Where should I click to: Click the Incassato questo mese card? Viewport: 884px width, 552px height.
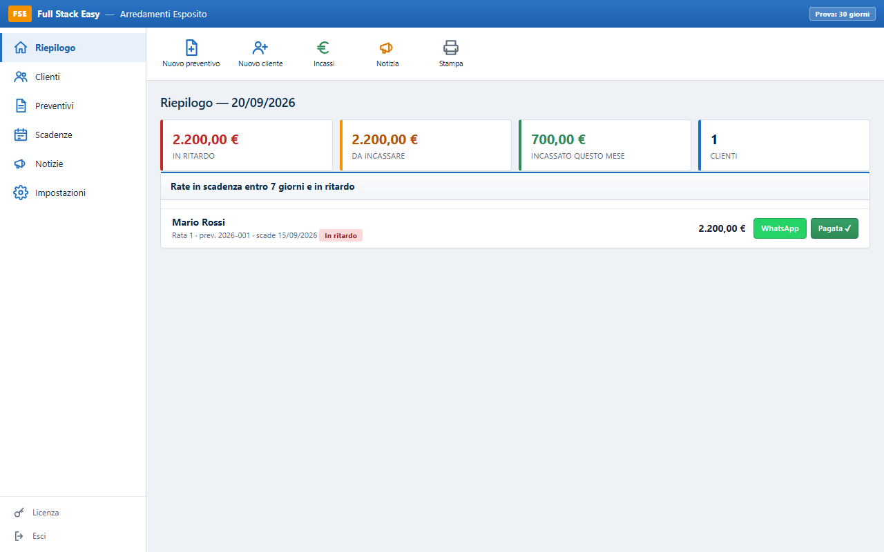coord(605,145)
